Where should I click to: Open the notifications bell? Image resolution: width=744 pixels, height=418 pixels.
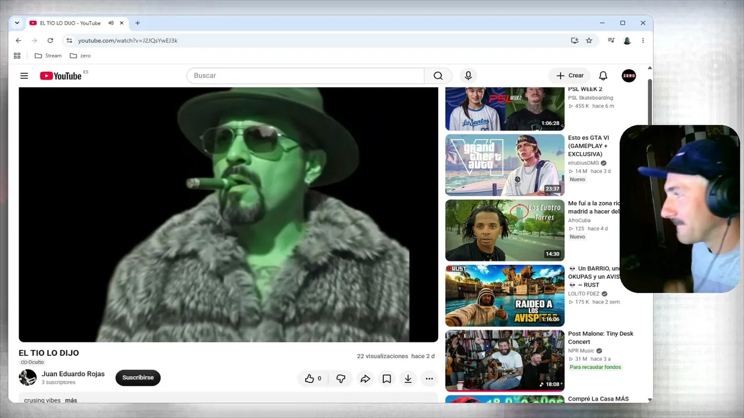click(603, 75)
